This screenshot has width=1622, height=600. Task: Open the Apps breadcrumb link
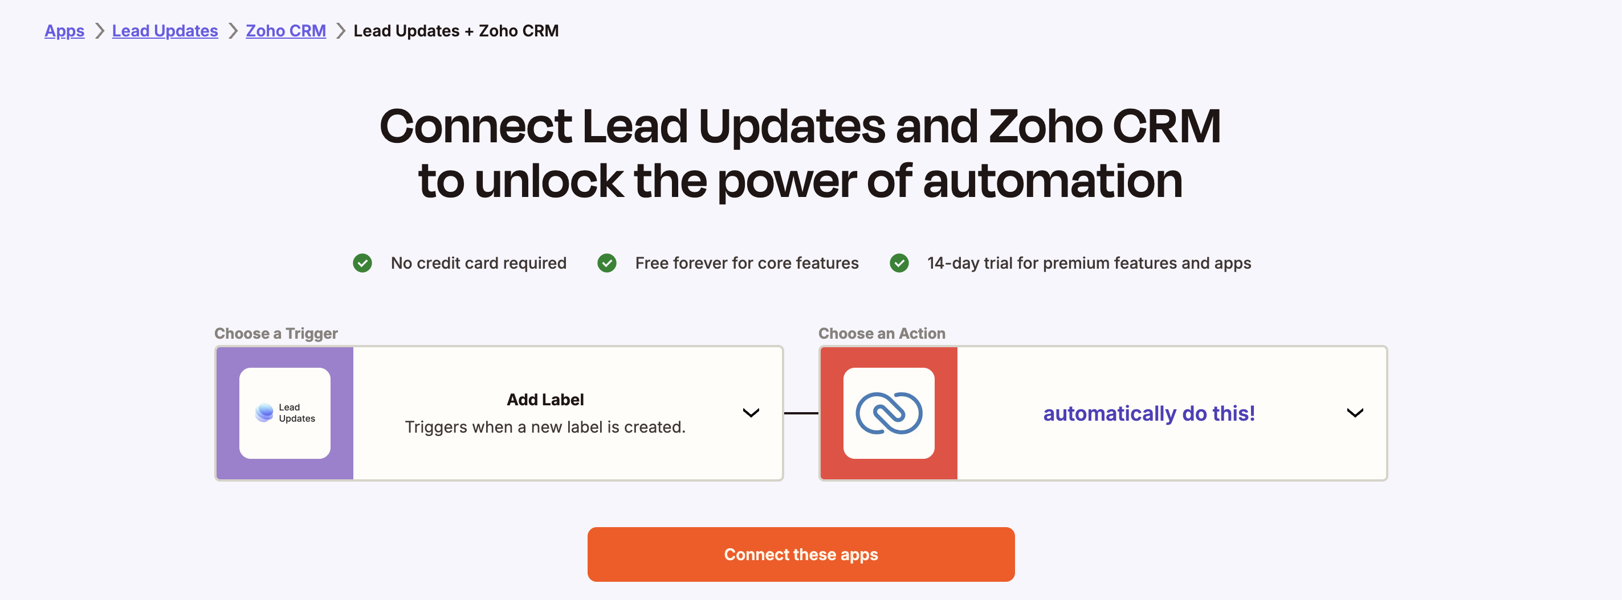pyautogui.click(x=64, y=31)
